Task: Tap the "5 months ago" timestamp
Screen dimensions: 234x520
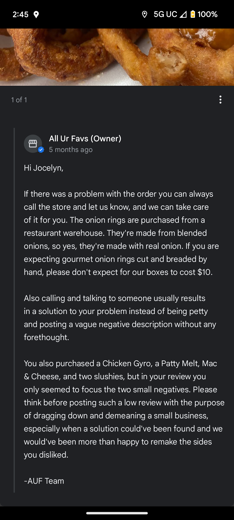Action: click(71, 150)
